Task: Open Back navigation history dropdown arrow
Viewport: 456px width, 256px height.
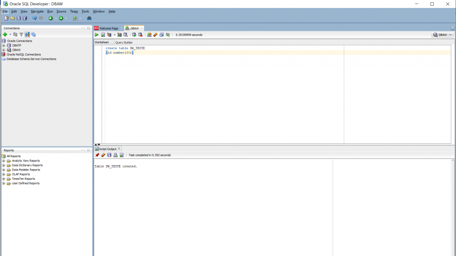Action: point(56,18)
